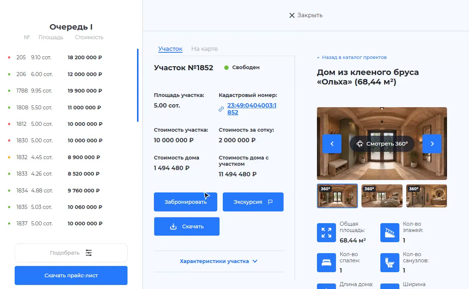Click the Закрыть label to close panel
Screen dimensions: 469x289
pyautogui.click(x=310, y=15)
